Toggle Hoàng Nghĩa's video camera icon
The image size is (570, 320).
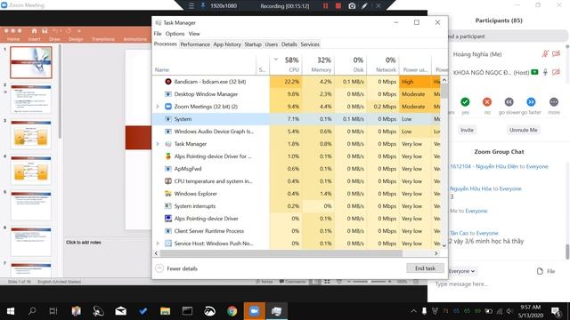coord(556,54)
